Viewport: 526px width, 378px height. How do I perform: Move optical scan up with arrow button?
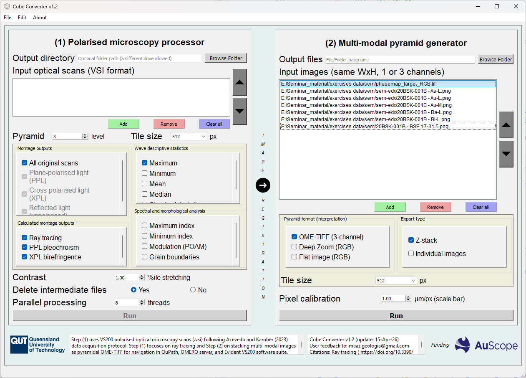point(239,82)
